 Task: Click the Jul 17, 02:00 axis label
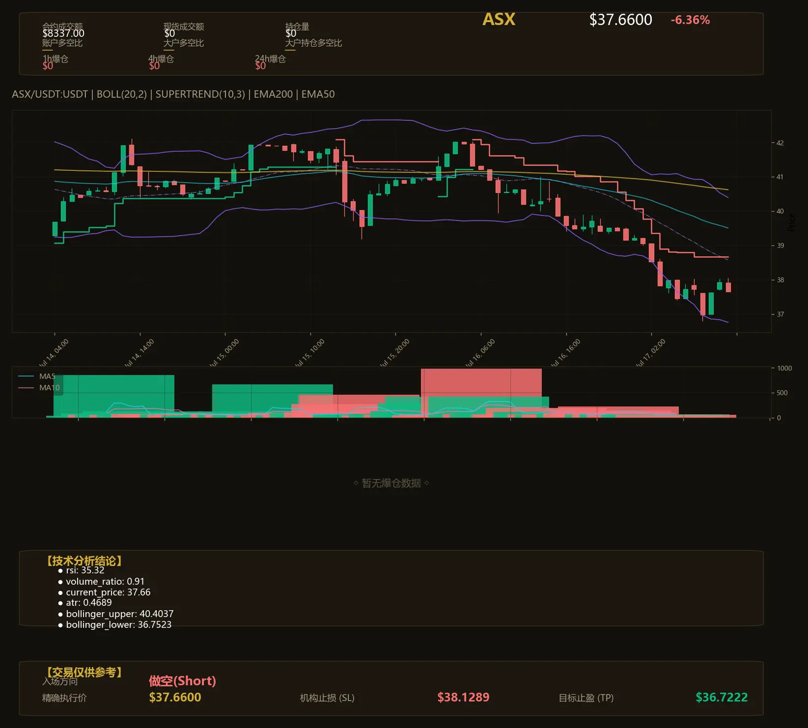(651, 353)
